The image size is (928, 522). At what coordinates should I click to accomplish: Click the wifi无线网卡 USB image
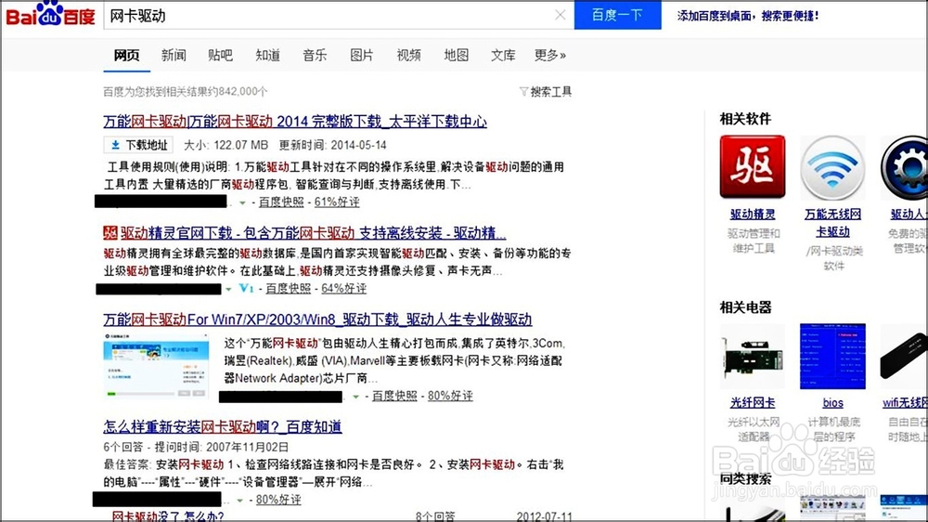pyautogui.click(x=904, y=356)
